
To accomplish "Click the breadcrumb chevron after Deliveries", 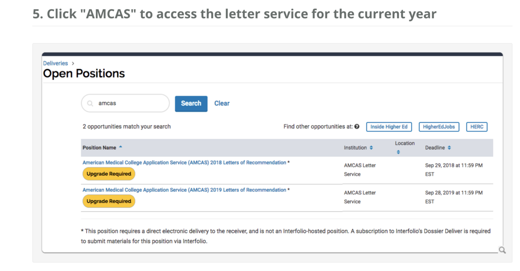I will (73, 63).
